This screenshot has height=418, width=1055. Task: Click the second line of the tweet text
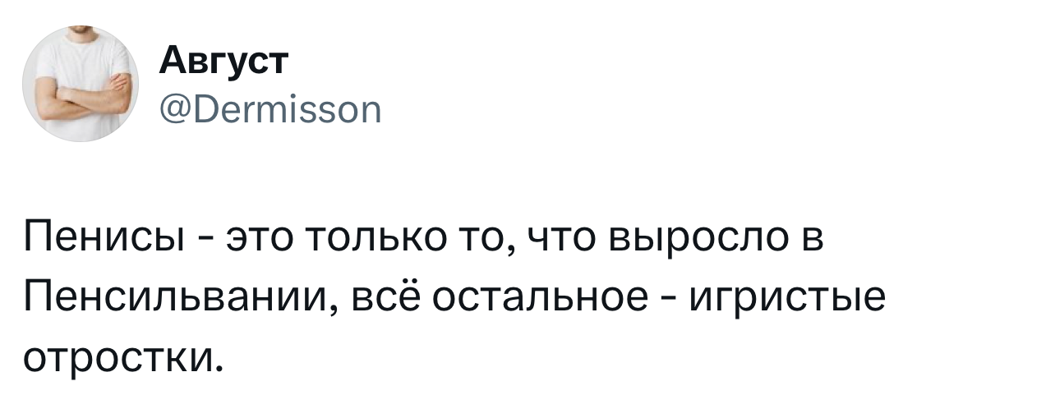(454, 298)
